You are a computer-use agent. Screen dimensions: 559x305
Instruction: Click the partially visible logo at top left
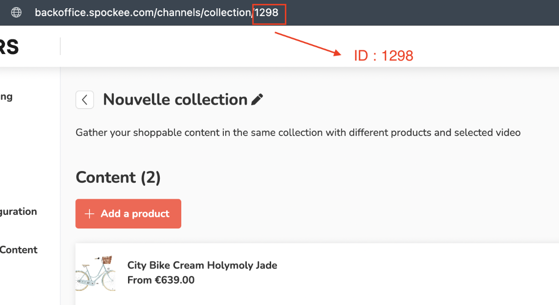tap(9, 47)
